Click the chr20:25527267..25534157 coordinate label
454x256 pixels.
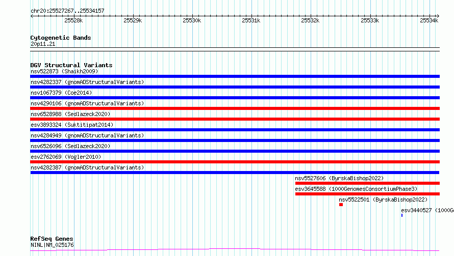pyautogui.click(x=67, y=11)
